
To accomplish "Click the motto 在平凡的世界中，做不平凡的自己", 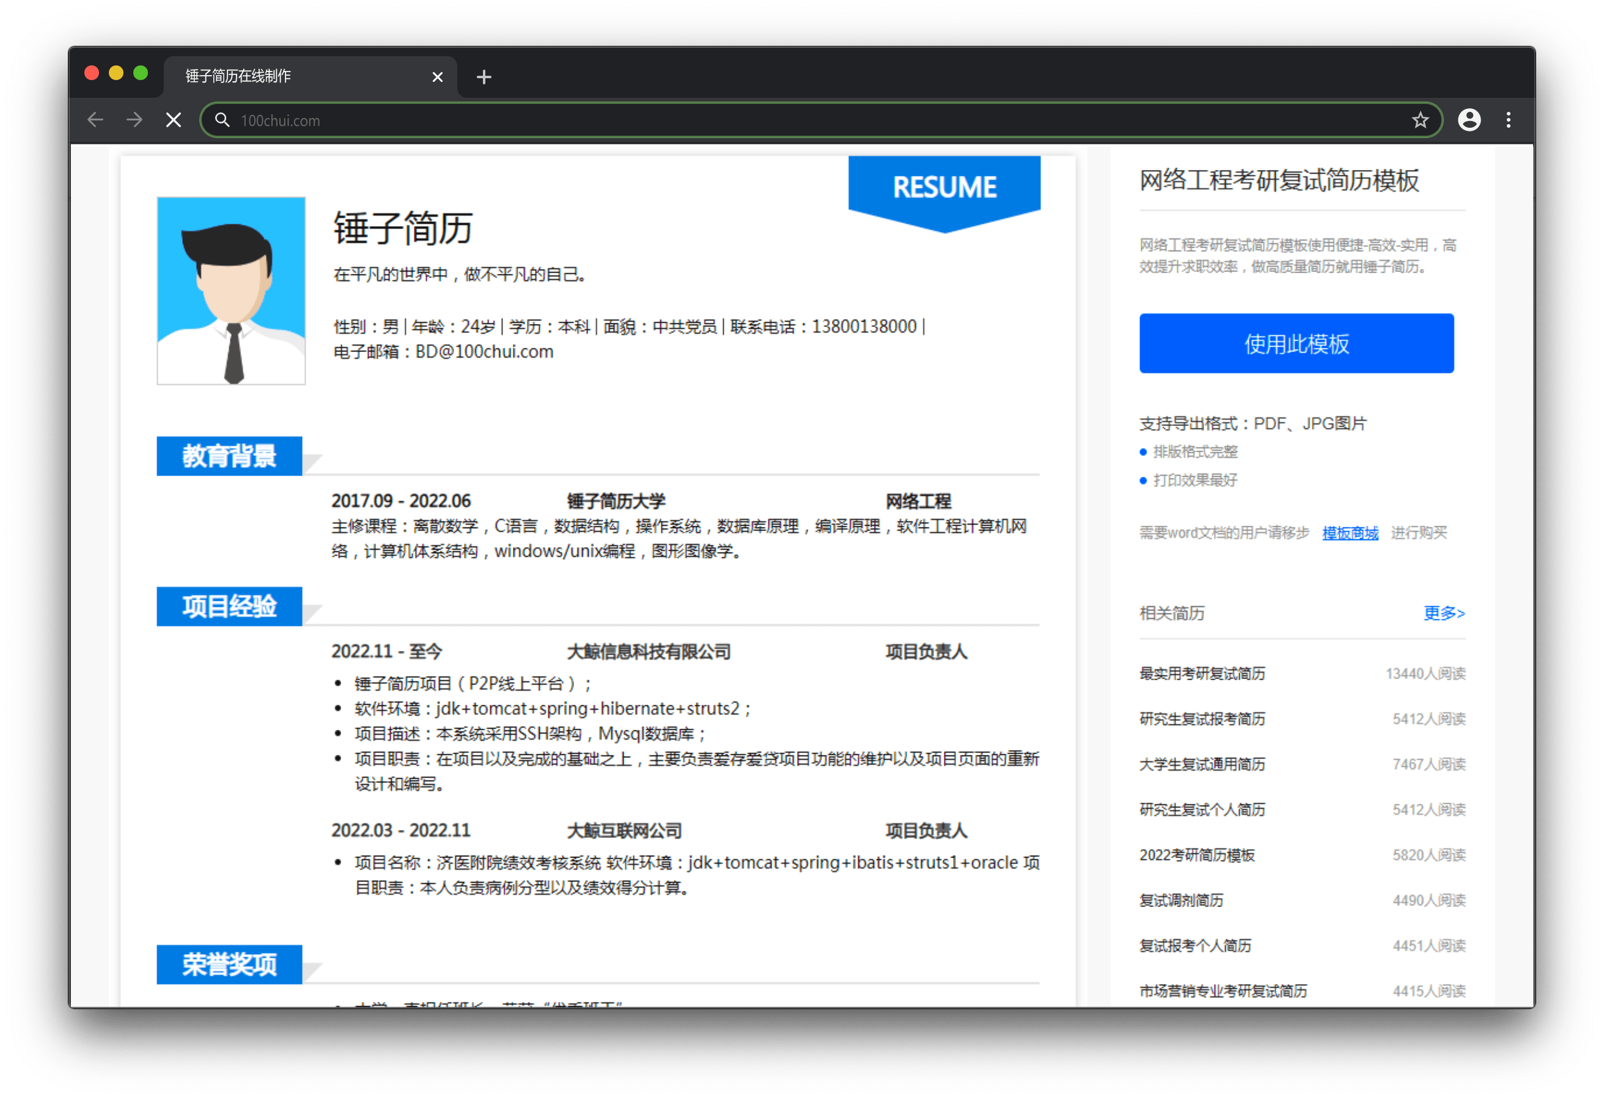I will [x=460, y=275].
